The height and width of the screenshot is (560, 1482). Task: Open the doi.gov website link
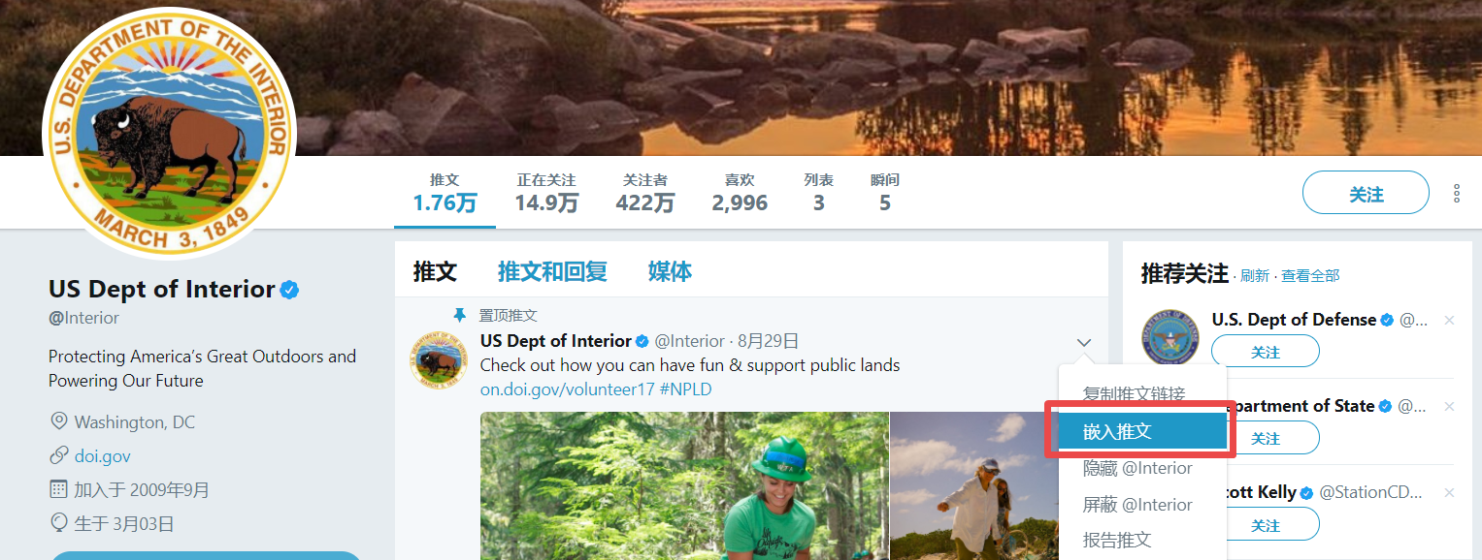[x=102, y=455]
